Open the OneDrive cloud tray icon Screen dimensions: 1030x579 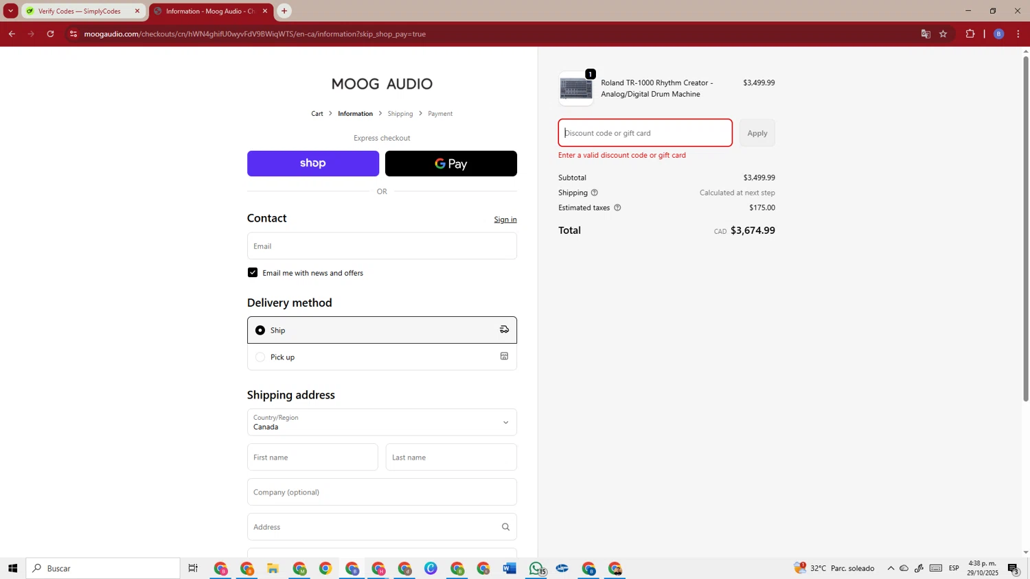(x=904, y=568)
